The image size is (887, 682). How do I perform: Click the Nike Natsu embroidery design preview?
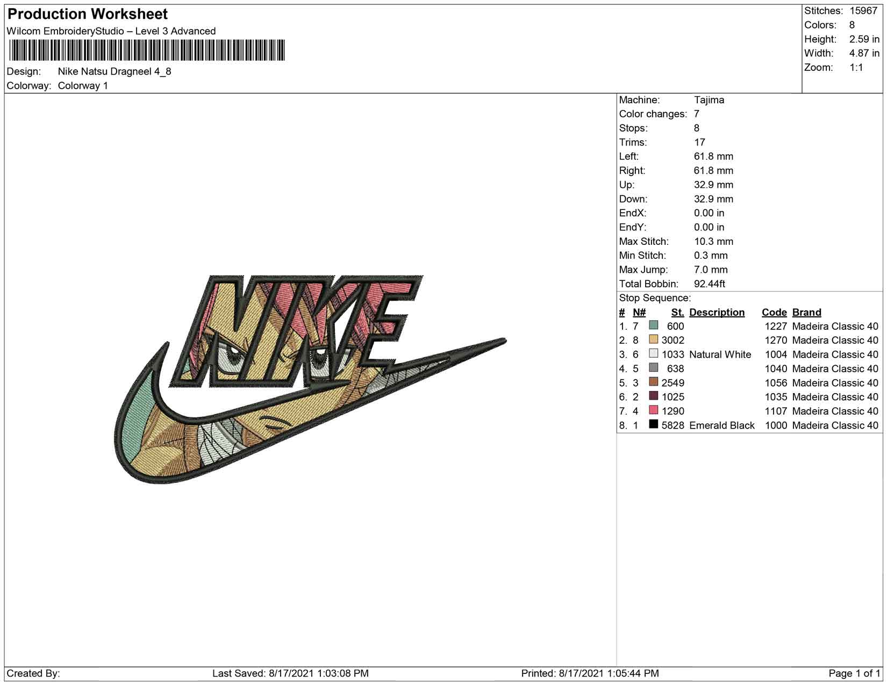pyautogui.click(x=310, y=379)
